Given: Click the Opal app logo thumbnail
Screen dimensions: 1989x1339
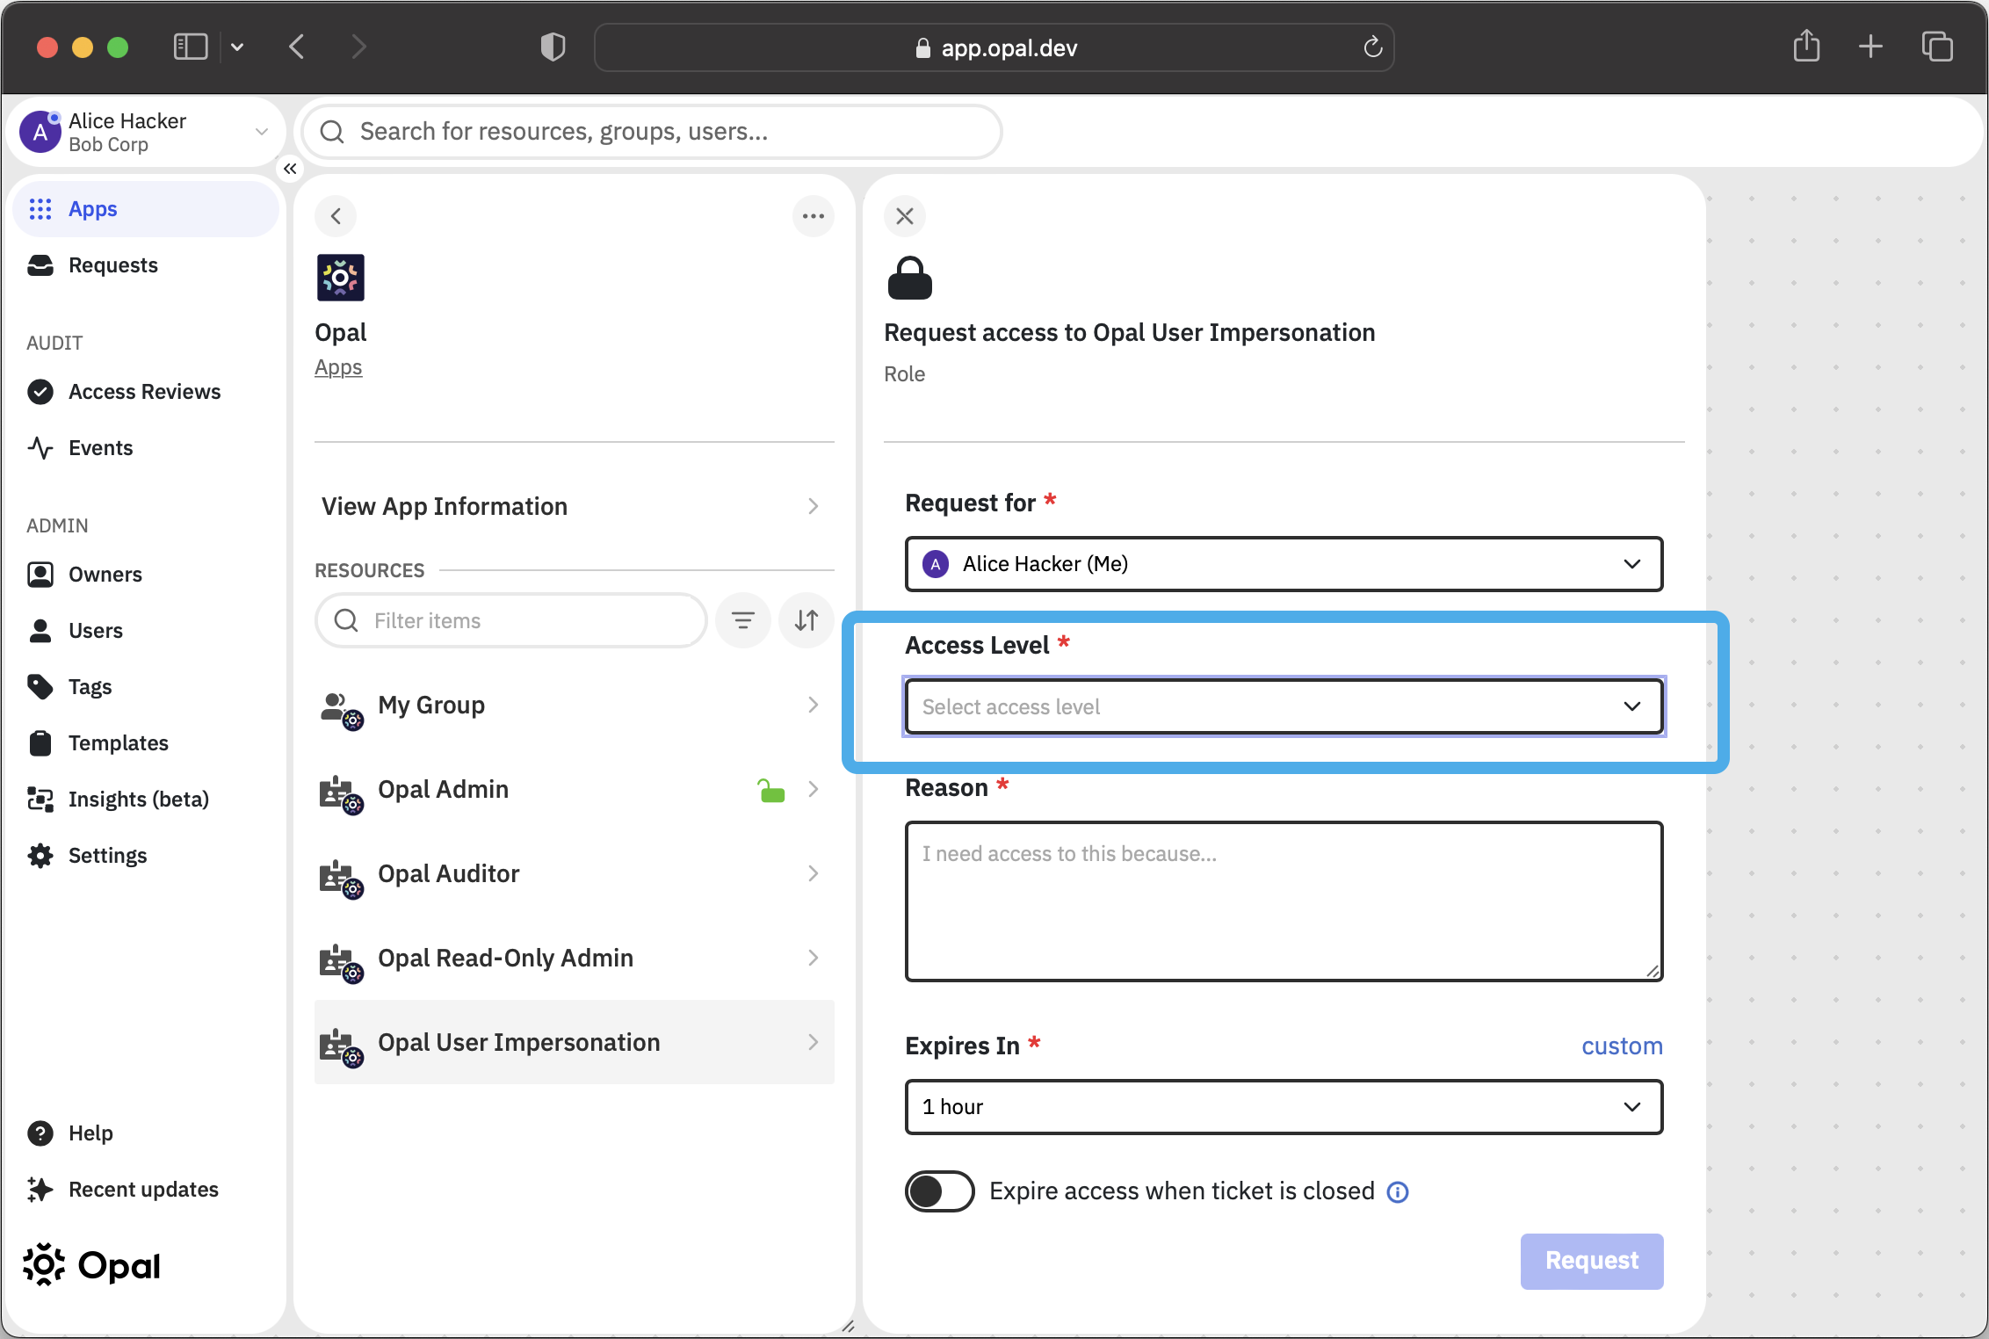Looking at the screenshot, I should click(341, 278).
